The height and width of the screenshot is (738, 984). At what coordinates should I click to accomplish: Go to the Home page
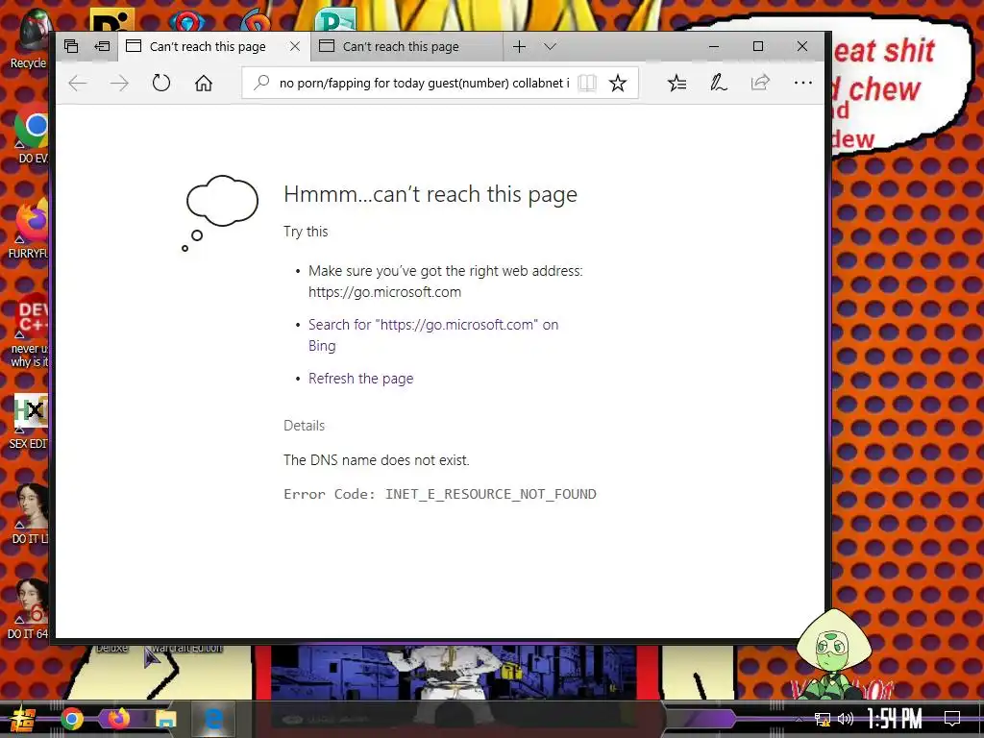pos(204,83)
